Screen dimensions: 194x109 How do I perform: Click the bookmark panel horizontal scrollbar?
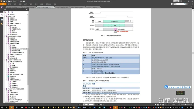[10, 102]
